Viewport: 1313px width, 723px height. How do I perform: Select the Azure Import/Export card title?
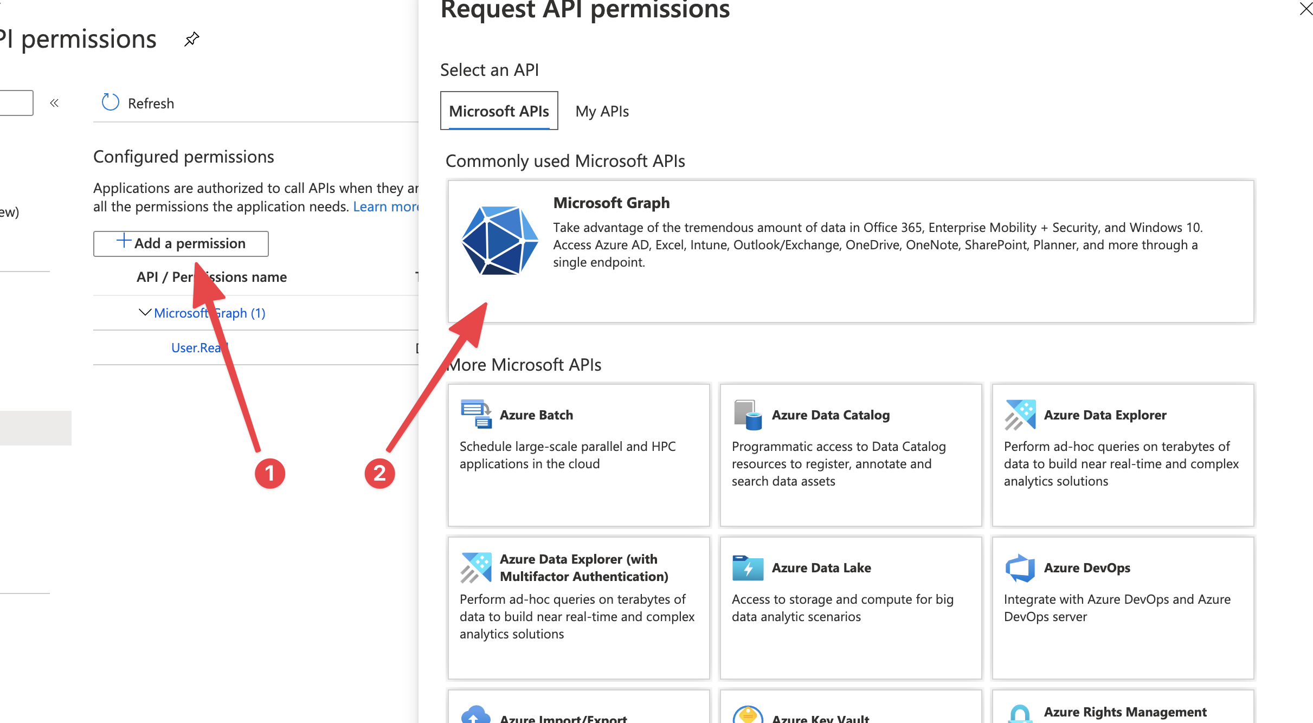tap(563, 718)
